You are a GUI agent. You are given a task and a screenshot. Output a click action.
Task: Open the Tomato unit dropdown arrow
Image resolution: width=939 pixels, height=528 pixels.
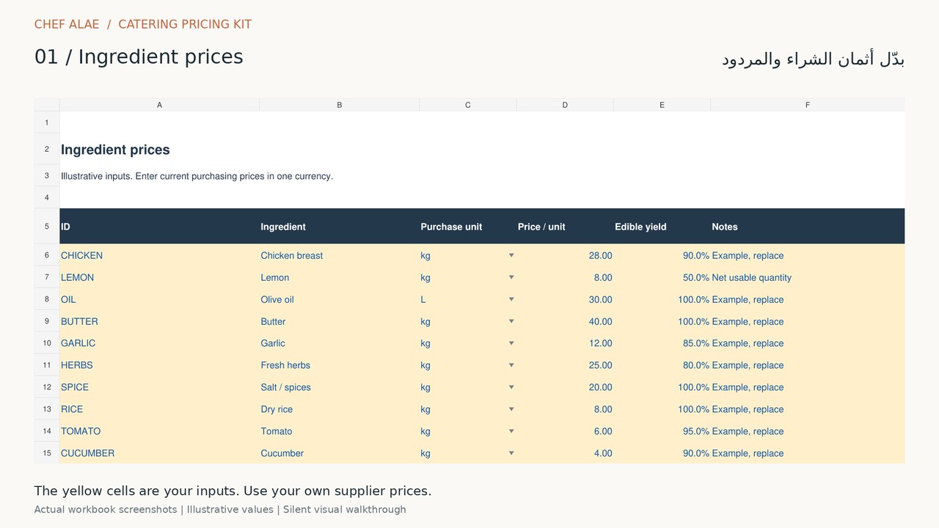[511, 431]
